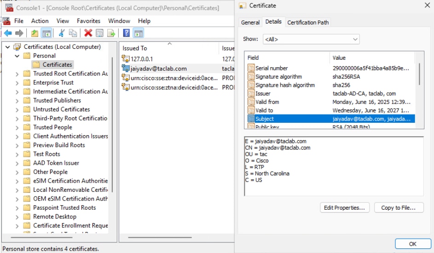Toggle Show/Hide Console Tree icon
Viewport: 434px width, 253px height.
point(46,33)
